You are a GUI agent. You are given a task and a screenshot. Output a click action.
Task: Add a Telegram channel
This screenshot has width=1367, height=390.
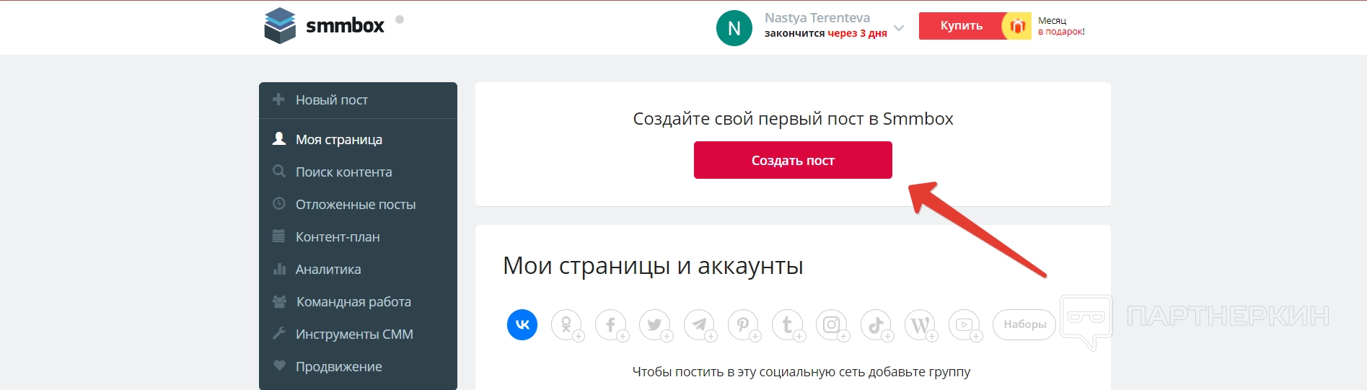point(699,325)
